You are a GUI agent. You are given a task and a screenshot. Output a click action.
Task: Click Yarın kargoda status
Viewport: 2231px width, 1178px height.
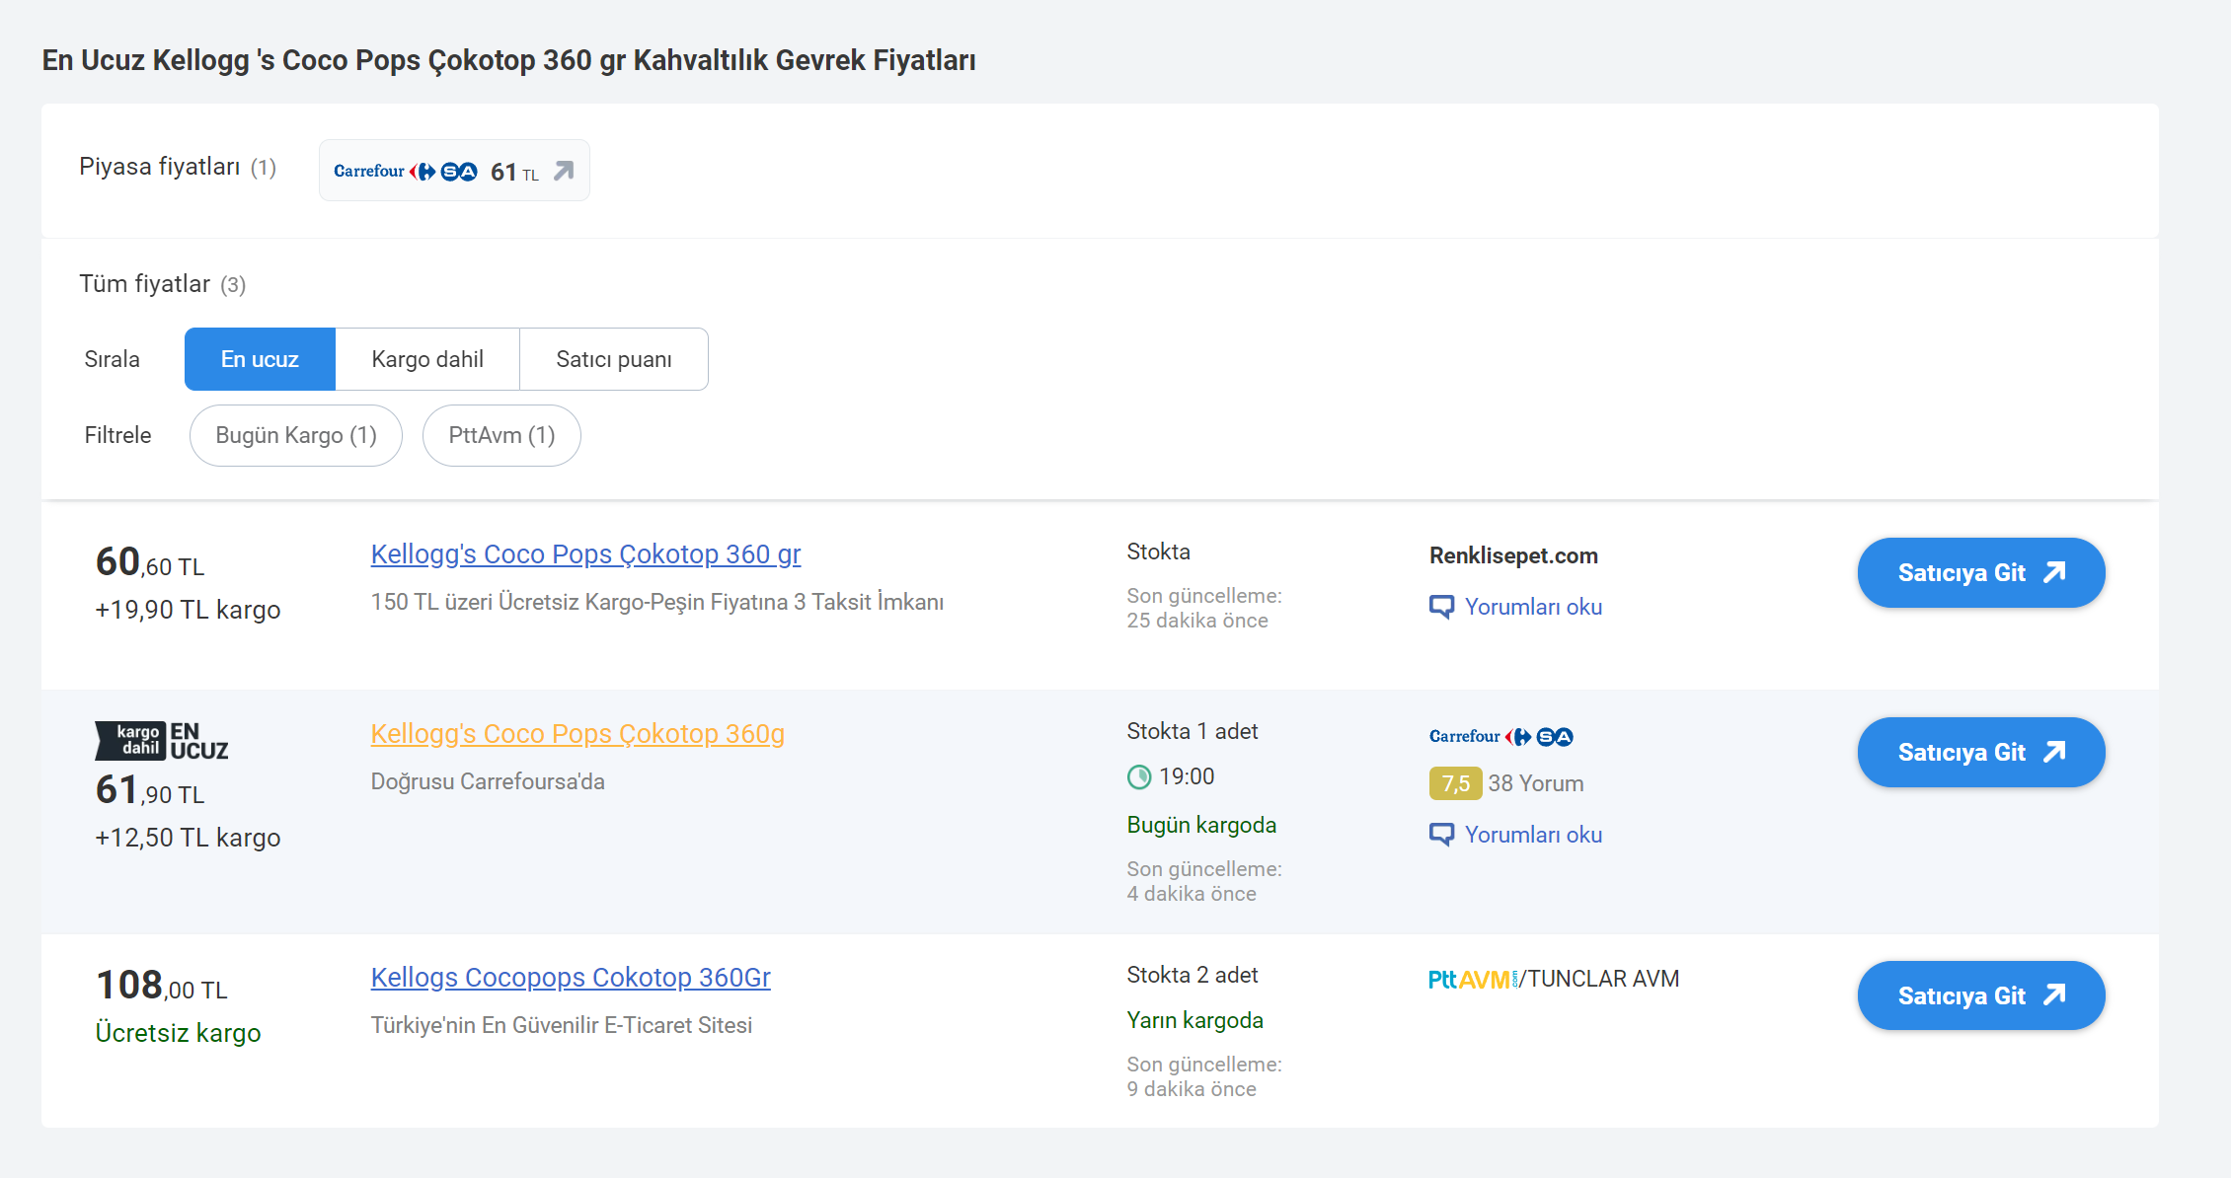1194,1020
